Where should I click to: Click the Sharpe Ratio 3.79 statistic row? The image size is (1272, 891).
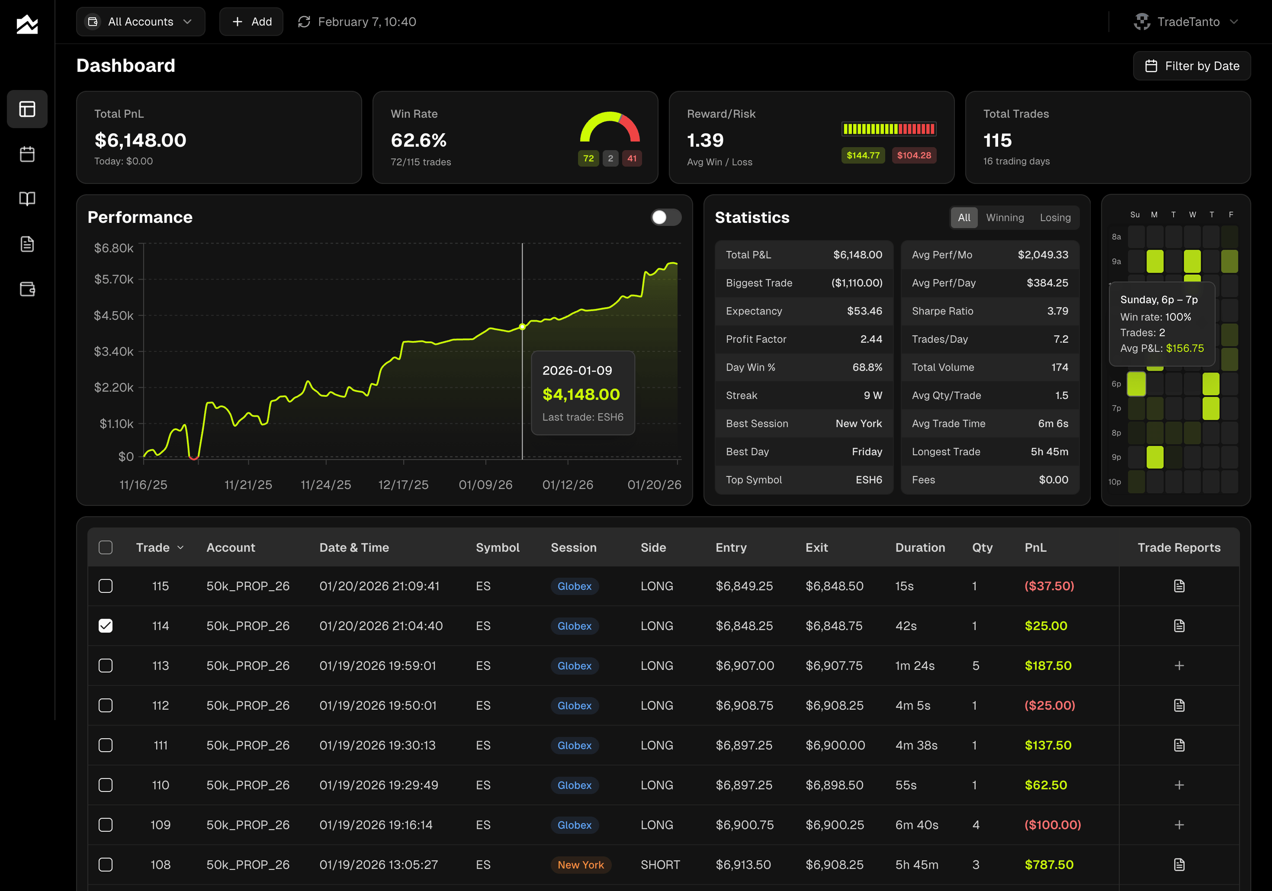click(990, 311)
